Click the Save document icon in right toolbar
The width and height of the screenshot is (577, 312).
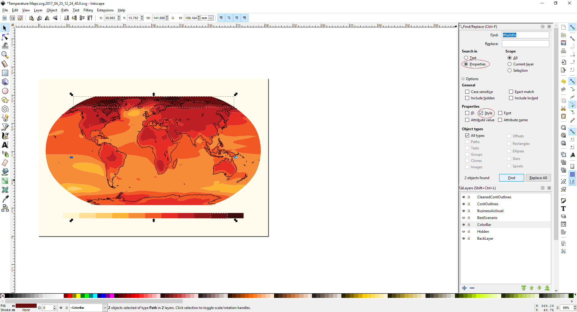[x=563, y=43]
